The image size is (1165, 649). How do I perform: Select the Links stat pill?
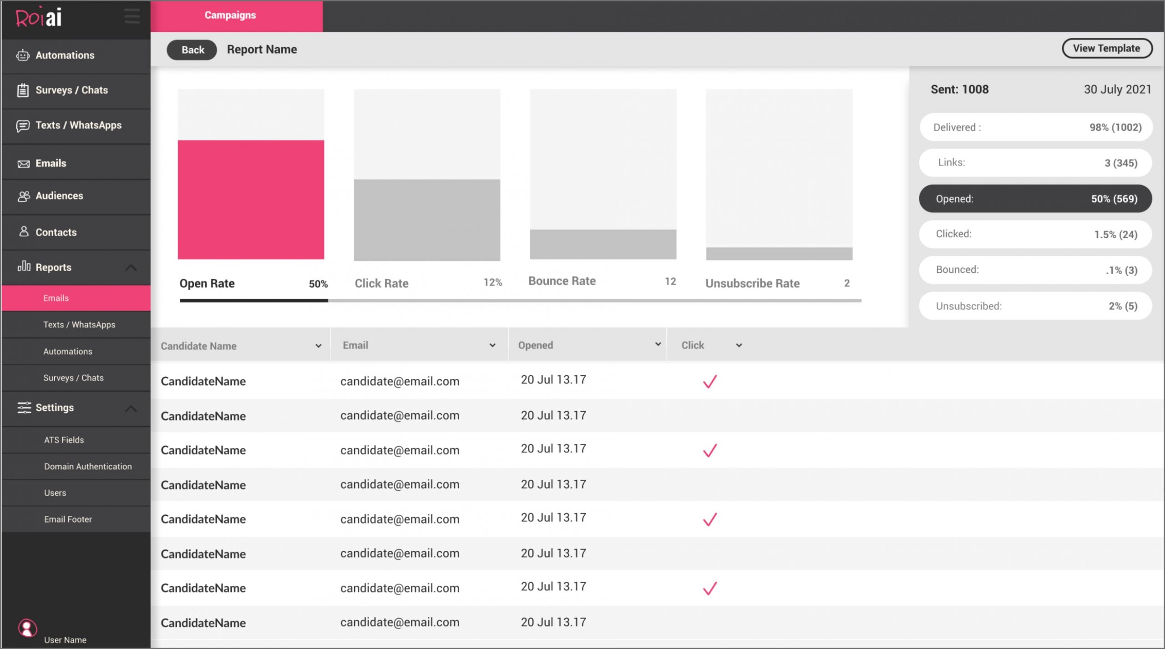(1036, 163)
